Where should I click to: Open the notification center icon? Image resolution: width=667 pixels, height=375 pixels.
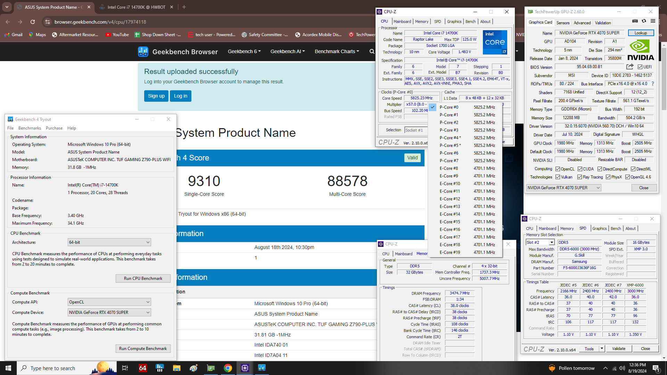656,368
